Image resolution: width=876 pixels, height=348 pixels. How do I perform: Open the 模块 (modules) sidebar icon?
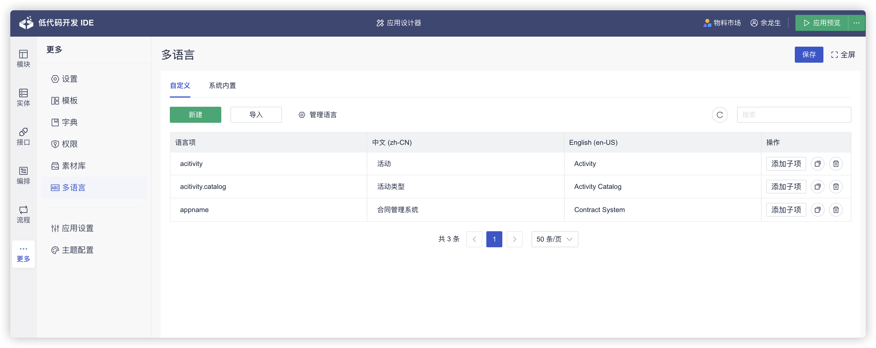[x=23, y=59]
